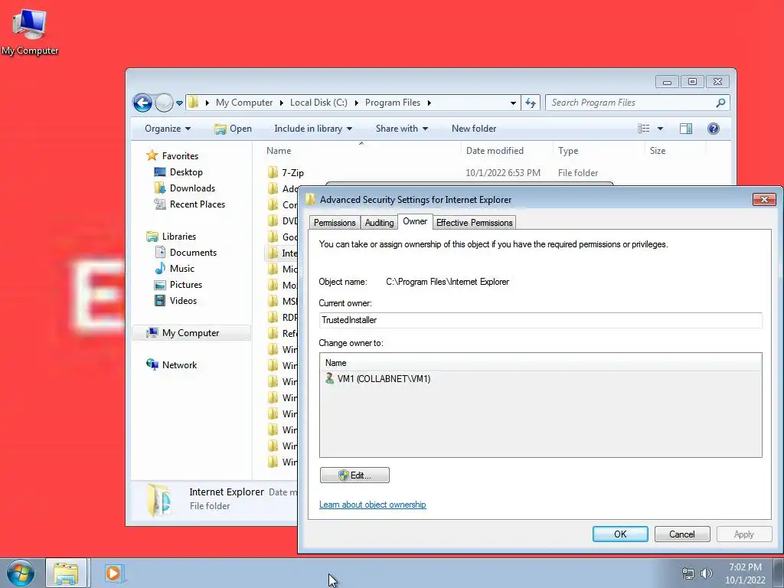Confirm with OK in security dialog
784x588 pixels.
click(x=620, y=534)
